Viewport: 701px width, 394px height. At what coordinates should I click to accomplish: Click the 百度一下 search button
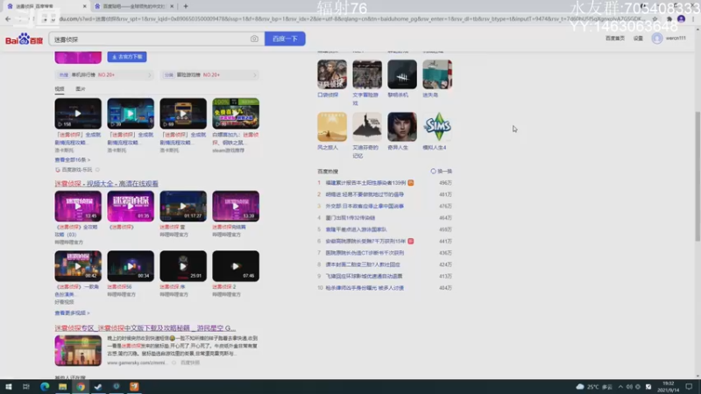tap(285, 39)
